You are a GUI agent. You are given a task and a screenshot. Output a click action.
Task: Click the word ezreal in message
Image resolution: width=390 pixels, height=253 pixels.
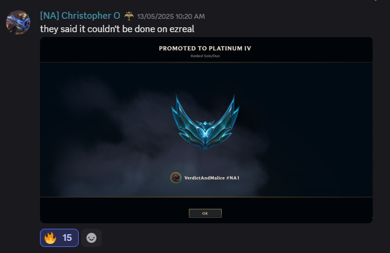coord(182,29)
